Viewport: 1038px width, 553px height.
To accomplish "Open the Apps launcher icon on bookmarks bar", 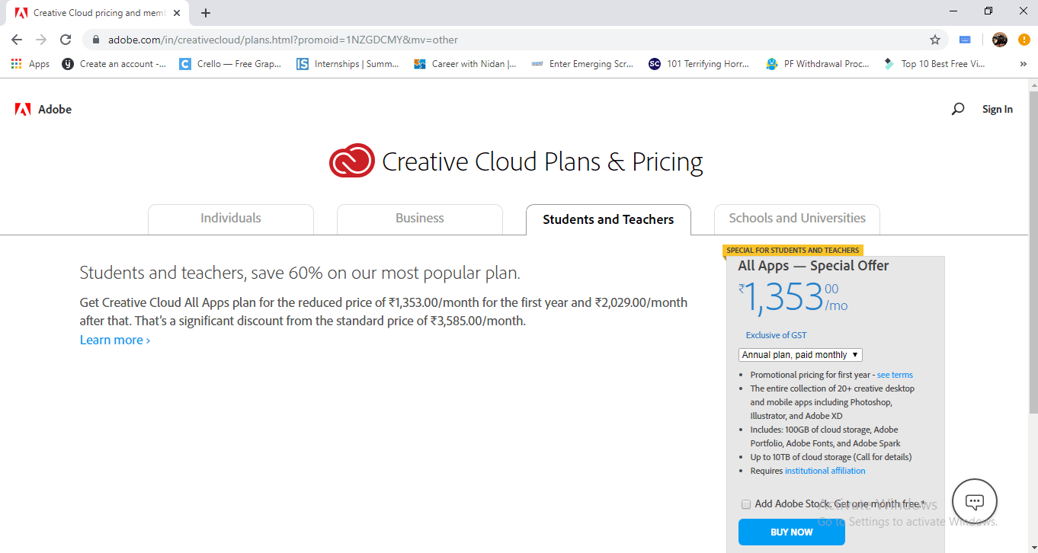I will pyautogui.click(x=15, y=63).
